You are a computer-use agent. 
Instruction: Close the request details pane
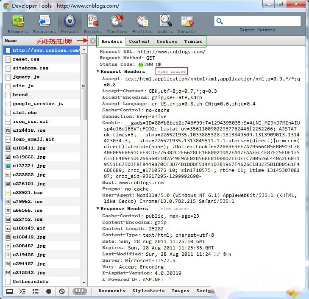[93, 41]
